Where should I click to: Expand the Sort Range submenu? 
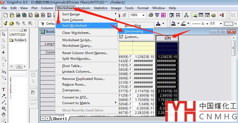[x=87, y=14]
